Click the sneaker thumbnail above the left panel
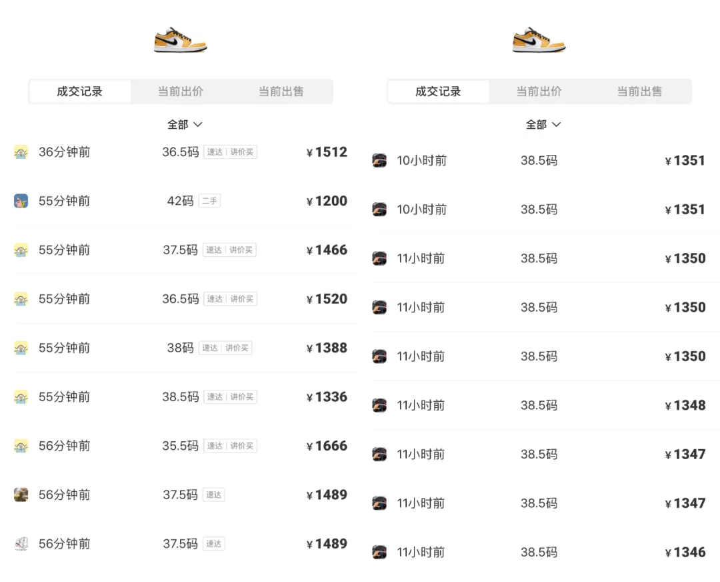The height and width of the screenshot is (582, 720). [x=180, y=40]
